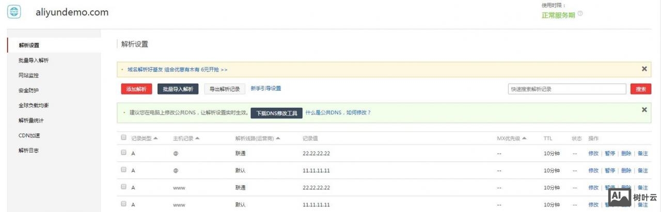Viewport: 661px width, 212px height.
Task: Click the globe domain icon beside aliyundemo.com
Action: pyautogui.click(x=14, y=12)
